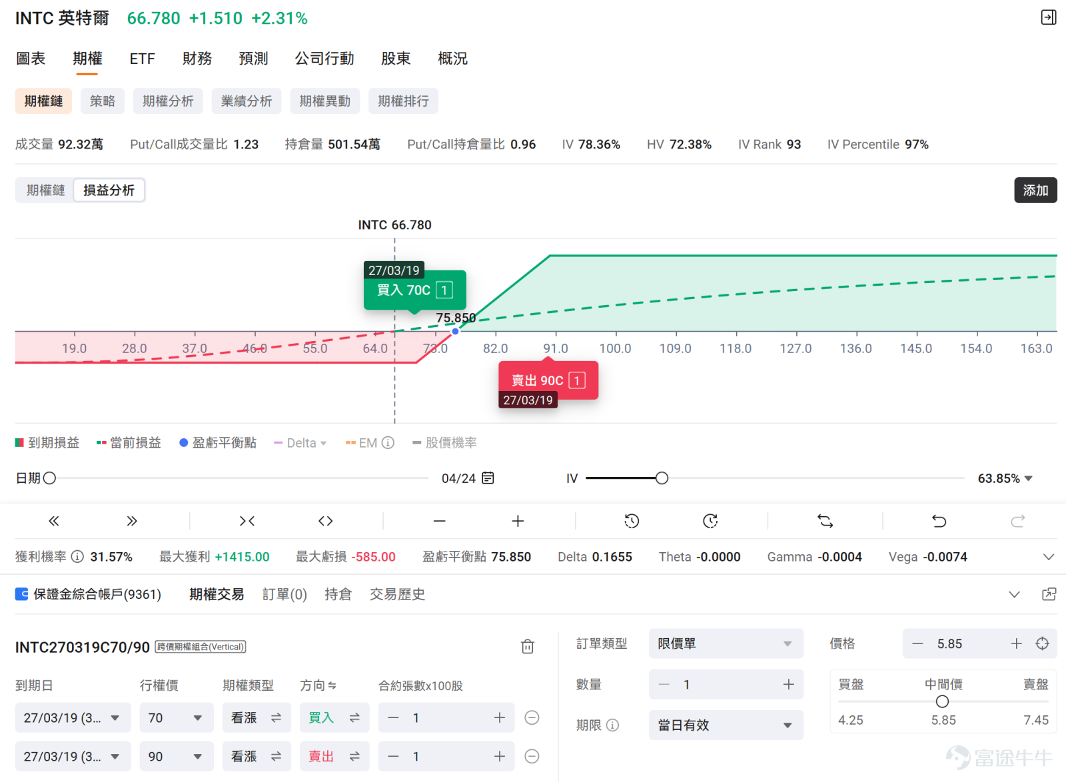This screenshot has height=782, width=1066.
Task: Click the 添加 button
Action: coord(1035,191)
